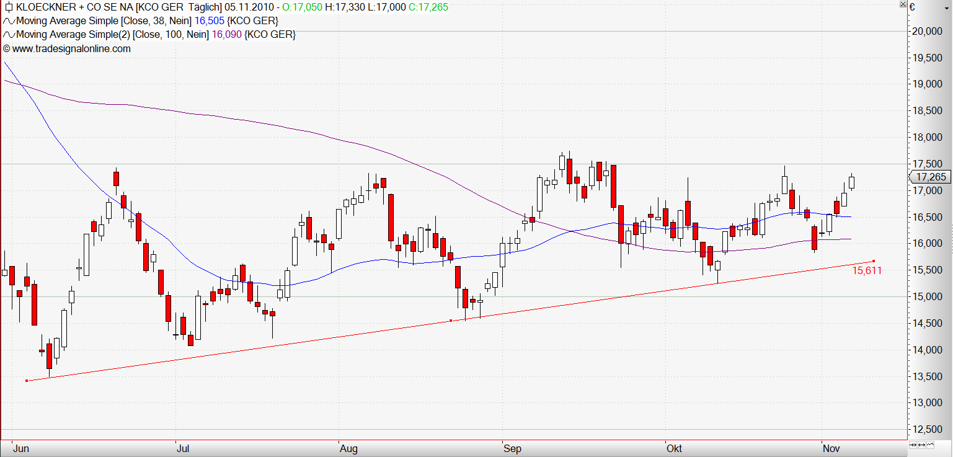
Task: Click the blue 16,505 moving average value
Action: (210, 21)
